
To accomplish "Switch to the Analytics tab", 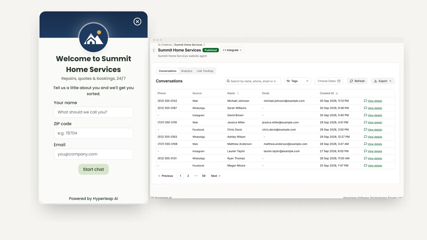I will (x=187, y=71).
